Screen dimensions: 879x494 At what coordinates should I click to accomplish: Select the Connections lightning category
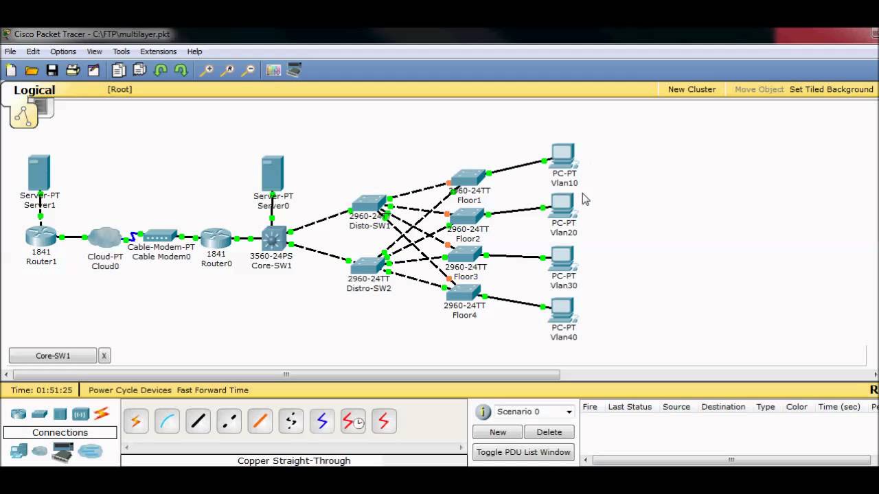(x=102, y=414)
